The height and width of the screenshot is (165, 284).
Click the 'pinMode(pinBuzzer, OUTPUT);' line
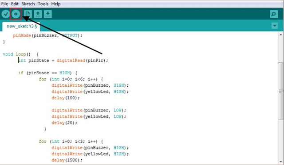coord(47,35)
